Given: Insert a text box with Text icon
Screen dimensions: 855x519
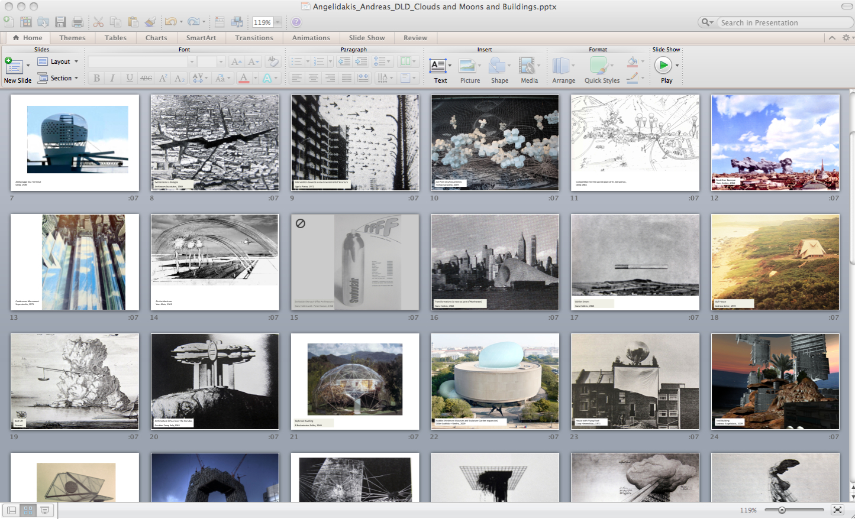Looking at the screenshot, I should [438, 66].
